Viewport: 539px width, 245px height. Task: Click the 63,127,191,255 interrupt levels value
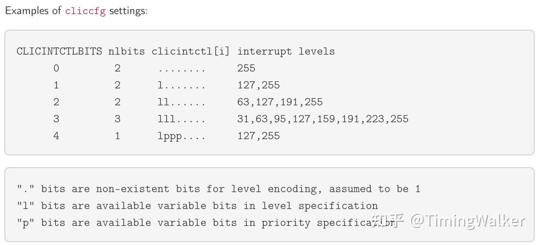[x=280, y=102]
